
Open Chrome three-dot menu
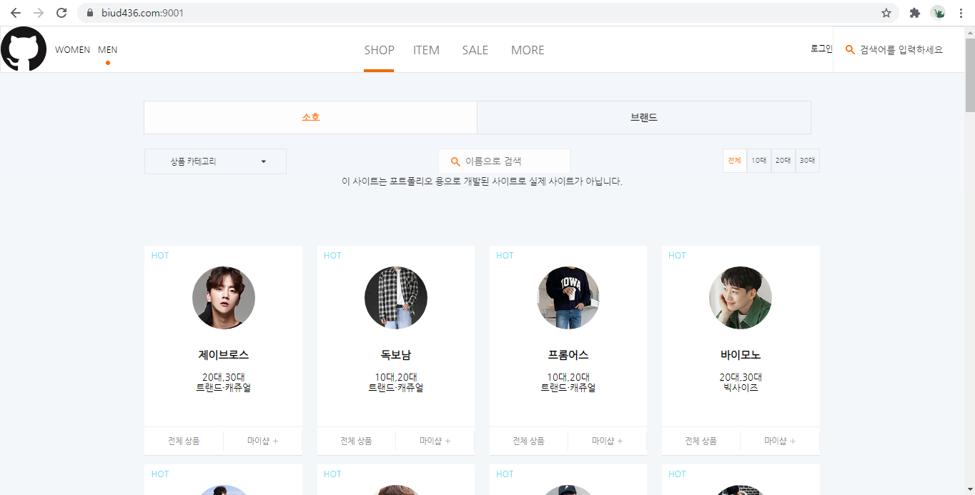click(x=960, y=13)
